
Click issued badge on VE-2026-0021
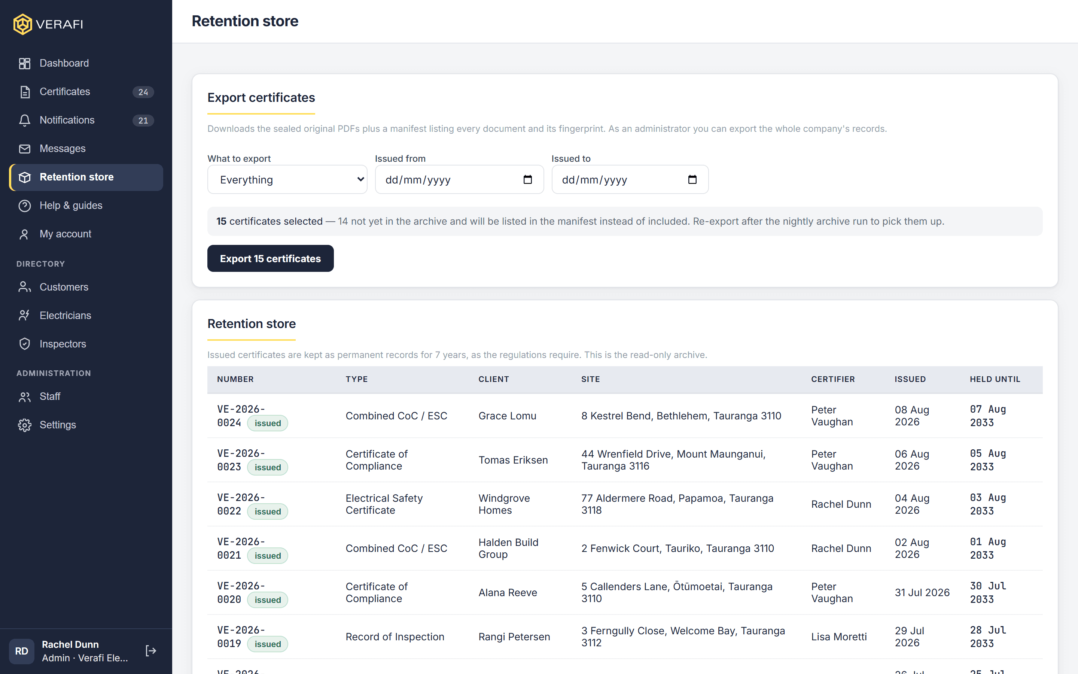[268, 556]
